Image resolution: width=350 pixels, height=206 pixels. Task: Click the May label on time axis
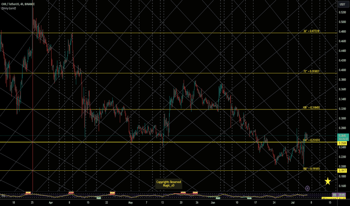click(x=131, y=203)
